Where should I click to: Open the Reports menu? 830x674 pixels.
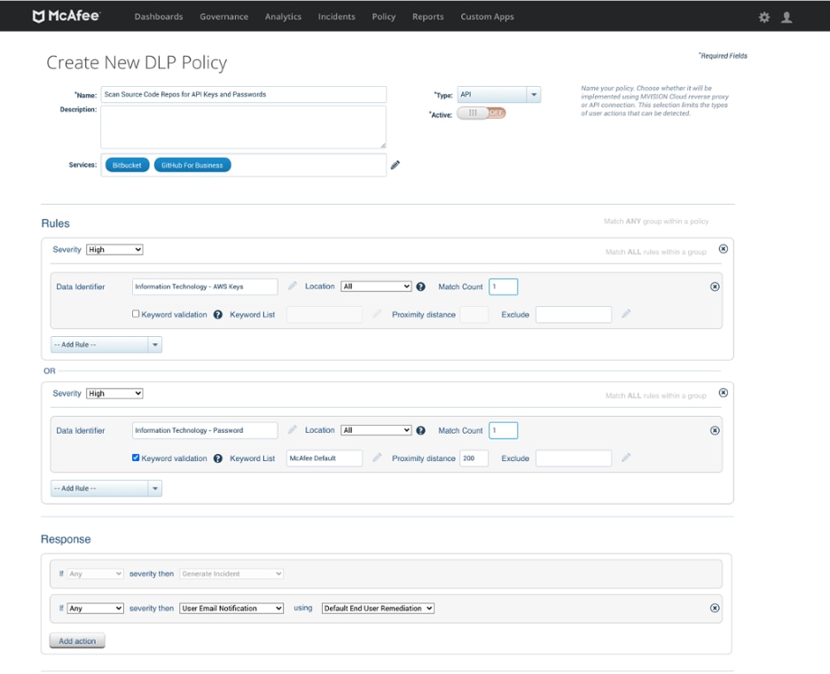[428, 17]
